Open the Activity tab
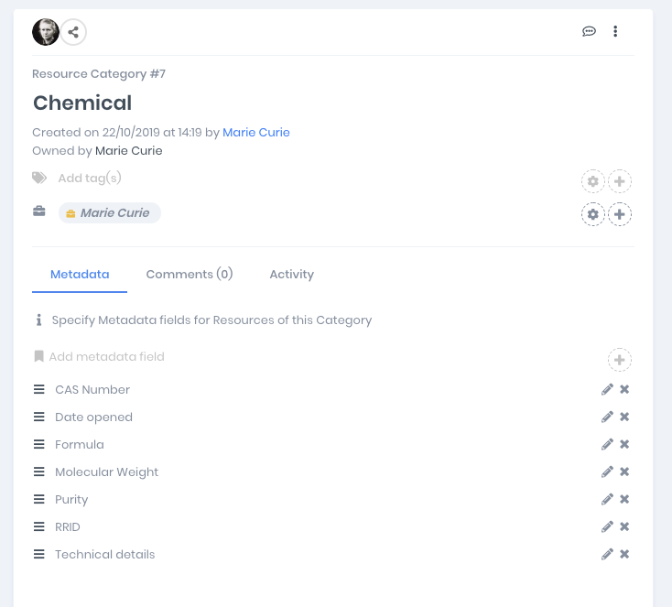Screen dimensions: 672x607 coord(291,275)
